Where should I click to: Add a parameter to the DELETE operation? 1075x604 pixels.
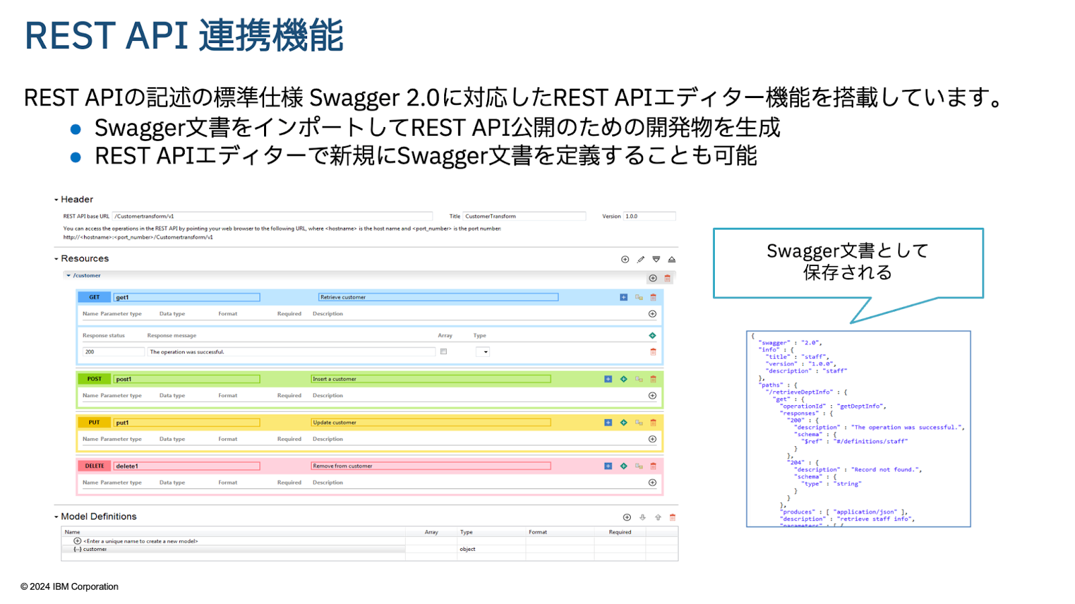pyautogui.click(x=652, y=482)
